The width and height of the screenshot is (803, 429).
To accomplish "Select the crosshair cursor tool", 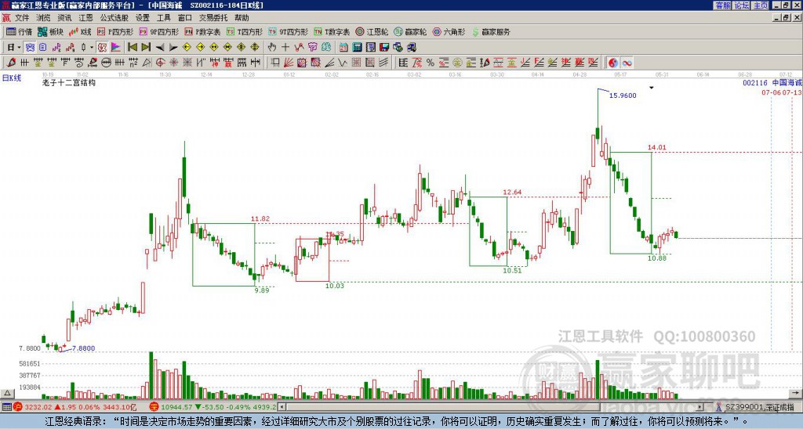I will [285, 47].
